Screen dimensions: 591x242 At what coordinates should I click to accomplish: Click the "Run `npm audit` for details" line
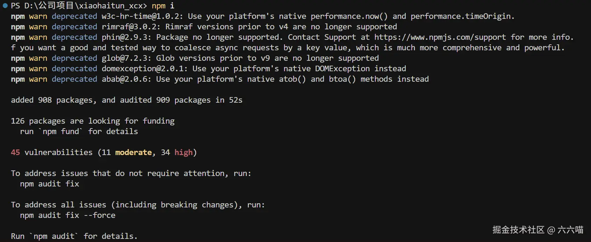tap(74, 236)
